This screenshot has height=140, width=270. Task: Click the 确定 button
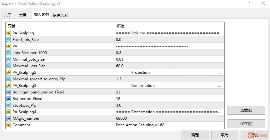click(195, 135)
